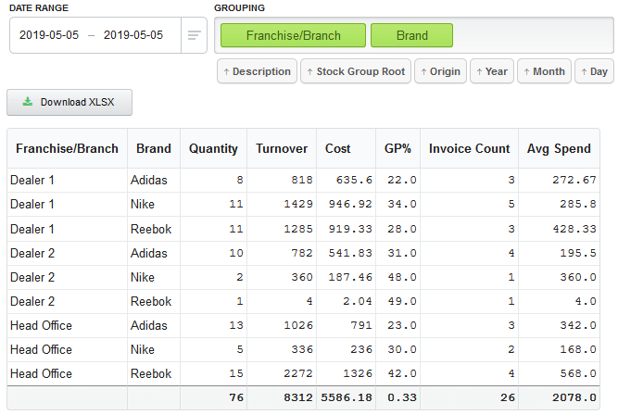
Task: Add Description to the grouping
Action: tap(257, 71)
